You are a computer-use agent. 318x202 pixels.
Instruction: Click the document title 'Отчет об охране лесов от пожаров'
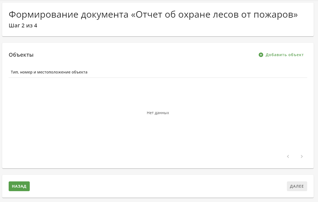coord(214,15)
